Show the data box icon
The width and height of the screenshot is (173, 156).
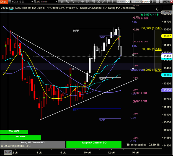88,2
